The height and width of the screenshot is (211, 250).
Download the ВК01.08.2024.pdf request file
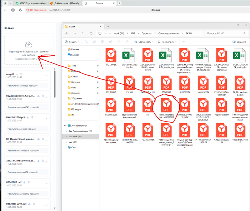click(x=28, y=117)
